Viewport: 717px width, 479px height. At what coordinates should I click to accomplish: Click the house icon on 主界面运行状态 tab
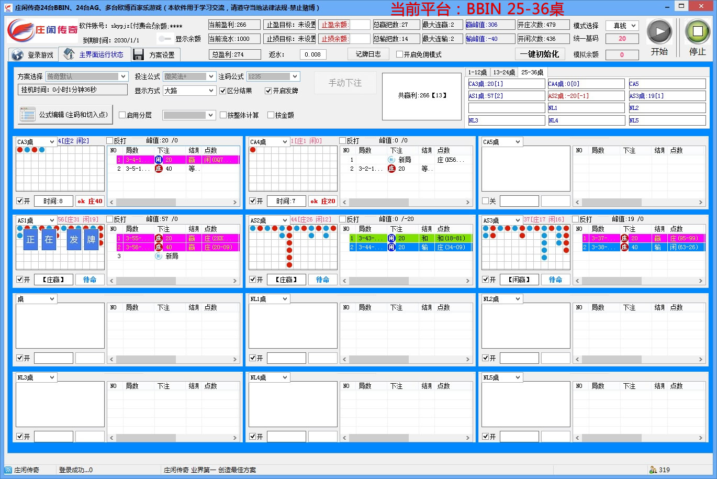69,54
